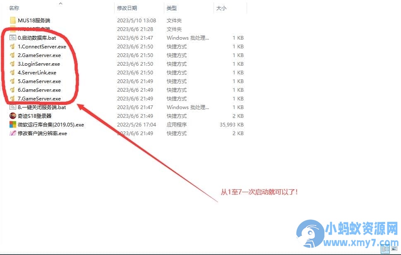Select the 2.GameServer.exe file name
The image size is (401, 255).
pos(39,55)
